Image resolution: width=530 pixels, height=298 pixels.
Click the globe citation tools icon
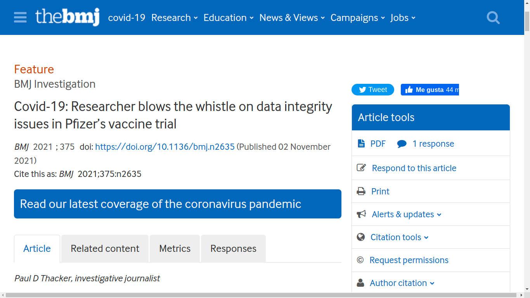pos(361,237)
